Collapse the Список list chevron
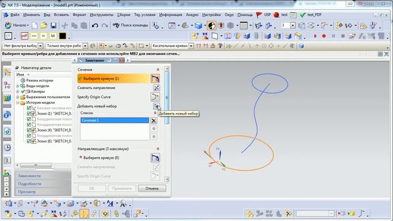Screen dimensions: 393x221 155,113
